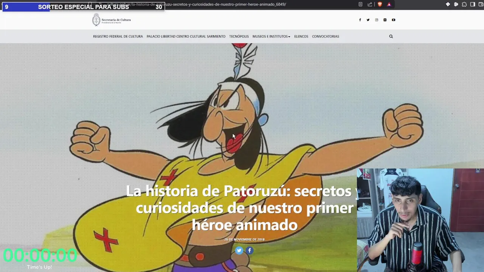This screenshot has width=484, height=272.
Task: Open Brave Shields lion icon
Action: 380,5
